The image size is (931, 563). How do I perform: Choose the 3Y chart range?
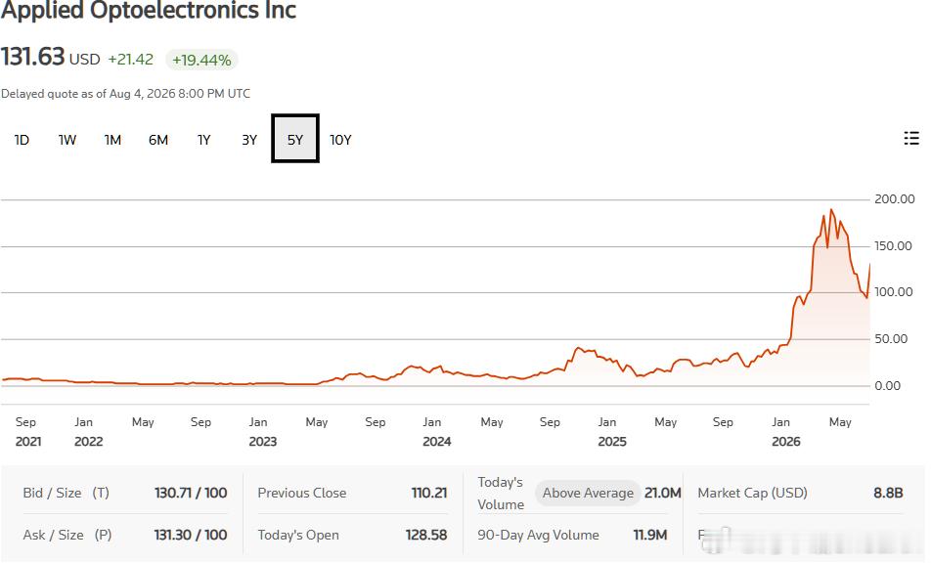click(x=249, y=140)
